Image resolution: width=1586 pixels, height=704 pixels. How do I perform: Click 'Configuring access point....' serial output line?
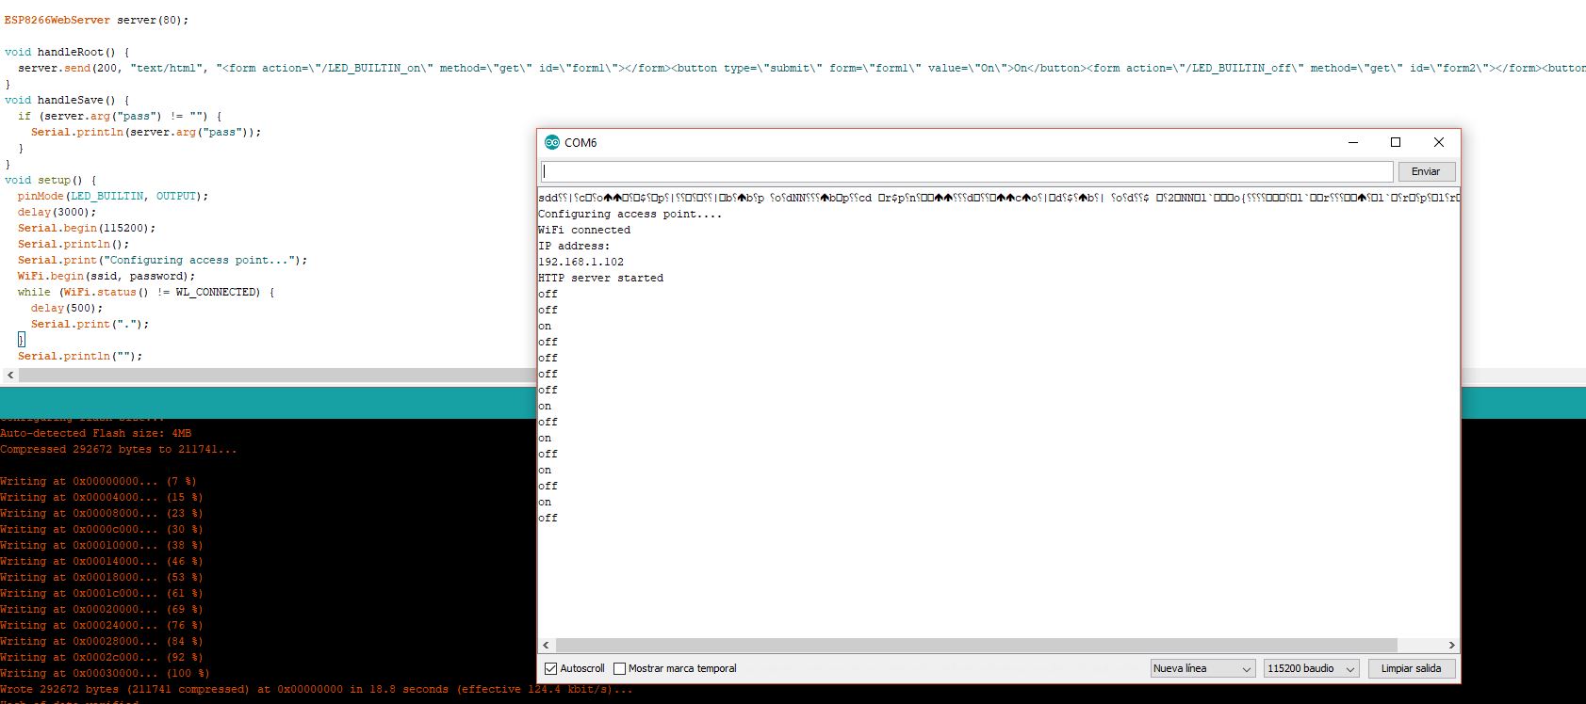(629, 214)
